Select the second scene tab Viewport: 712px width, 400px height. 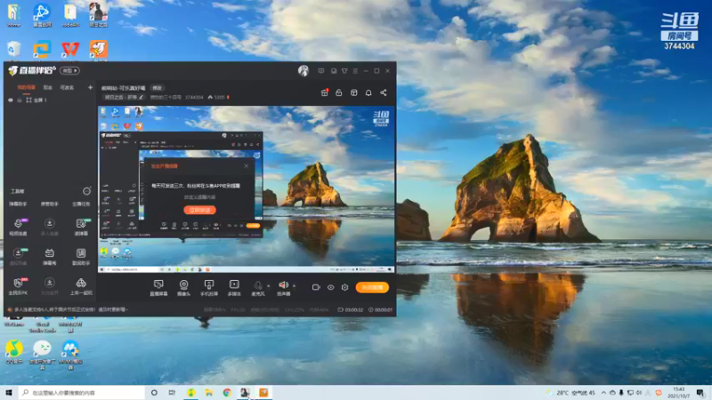coord(48,87)
